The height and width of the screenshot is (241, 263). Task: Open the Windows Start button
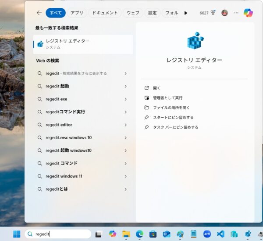point(17,234)
